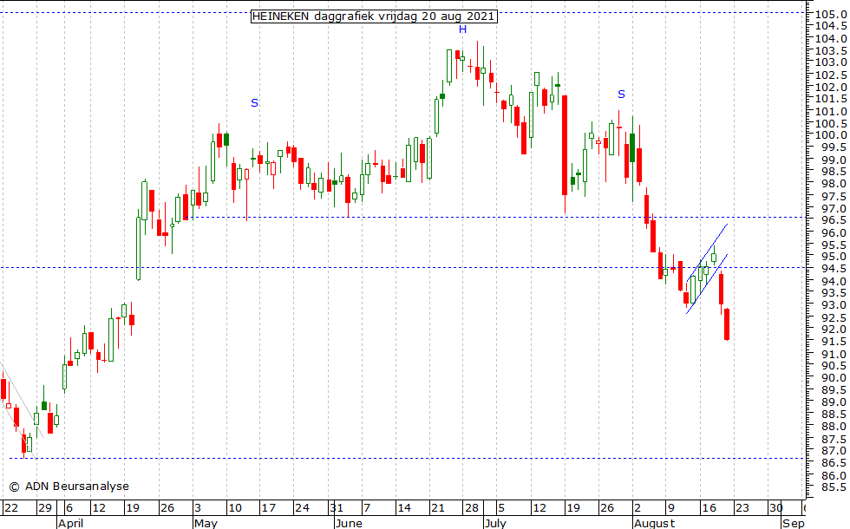Click the © ADN Beursanalyse copyright text
Viewport: 850px width, 529px height.
click(x=69, y=487)
